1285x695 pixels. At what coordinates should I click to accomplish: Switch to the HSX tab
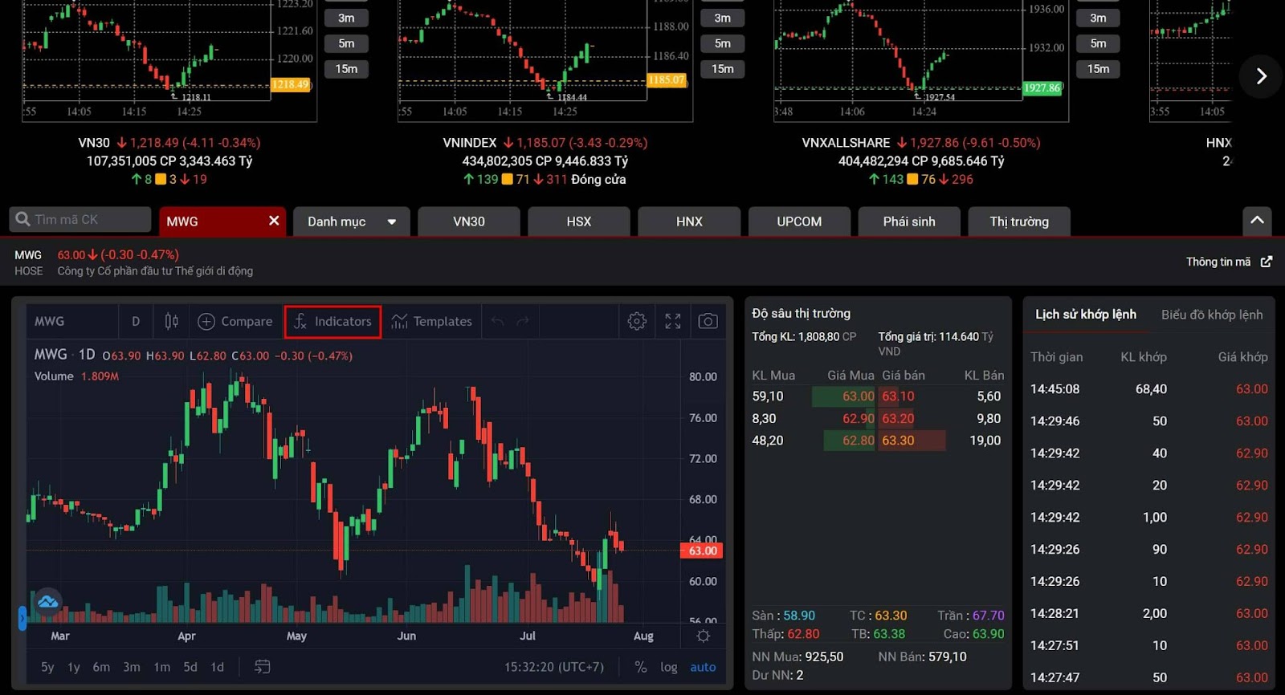tap(579, 222)
